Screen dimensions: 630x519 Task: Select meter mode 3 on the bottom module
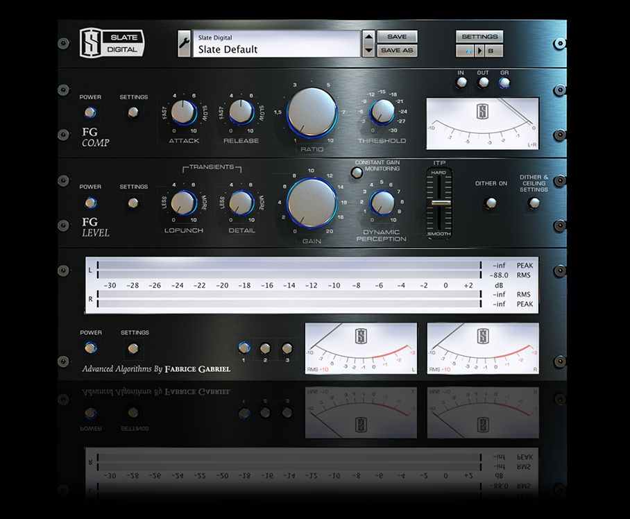[x=286, y=348]
